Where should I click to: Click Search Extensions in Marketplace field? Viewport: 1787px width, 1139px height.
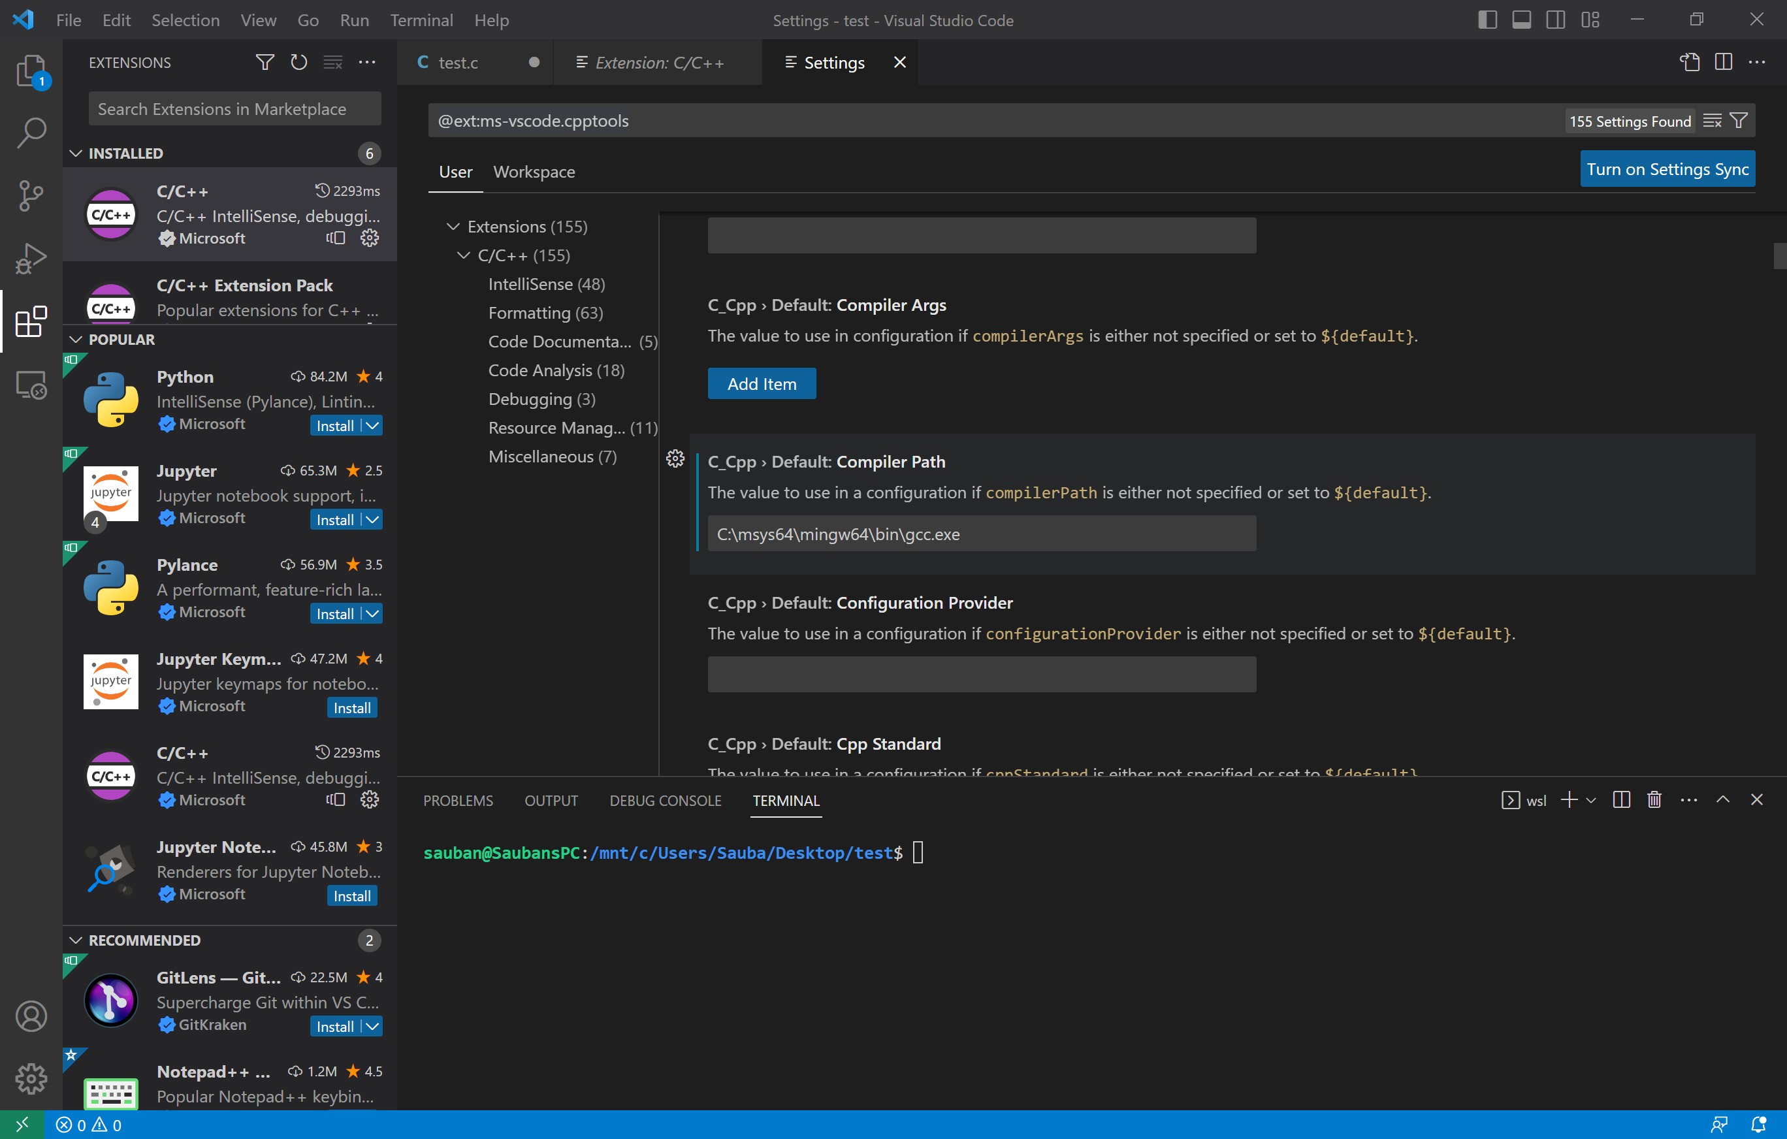point(234,109)
